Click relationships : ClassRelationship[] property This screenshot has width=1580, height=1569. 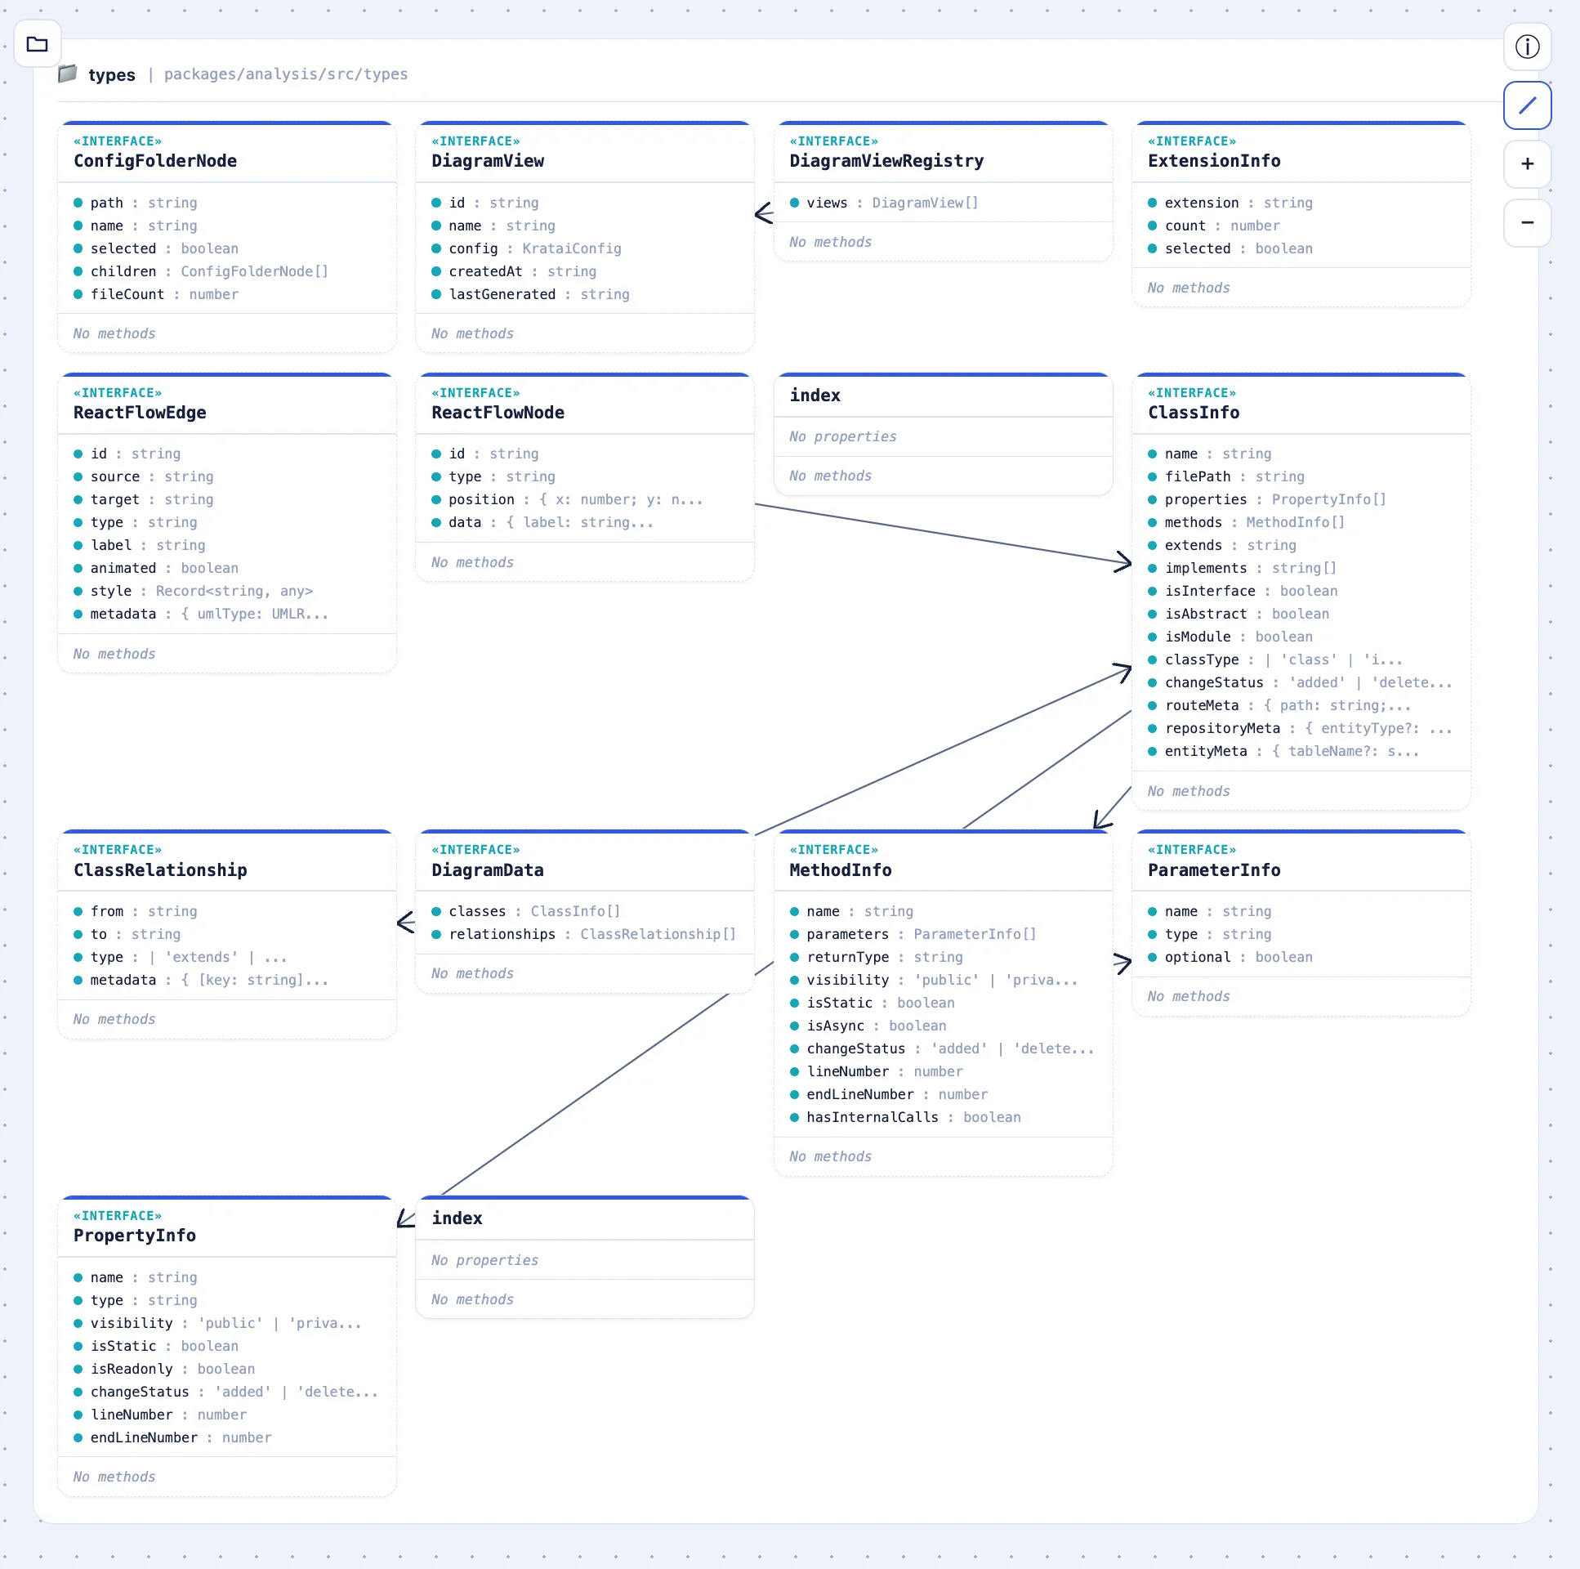[584, 933]
